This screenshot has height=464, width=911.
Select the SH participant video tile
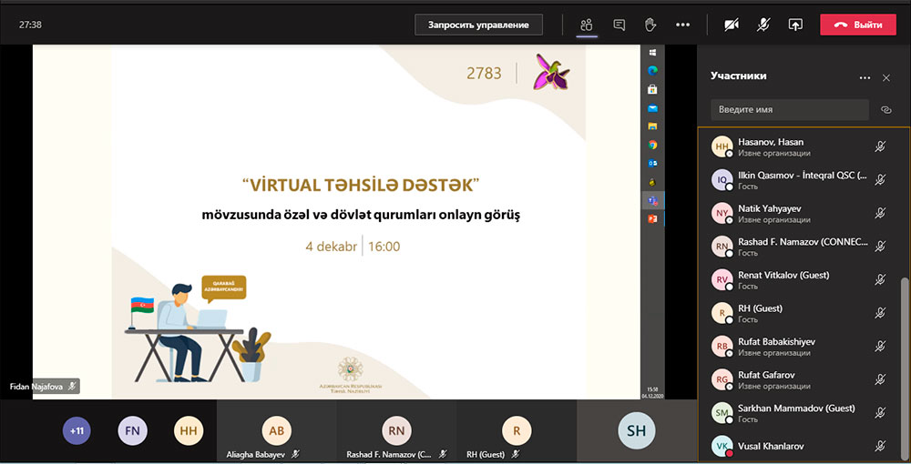(x=636, y=431)
